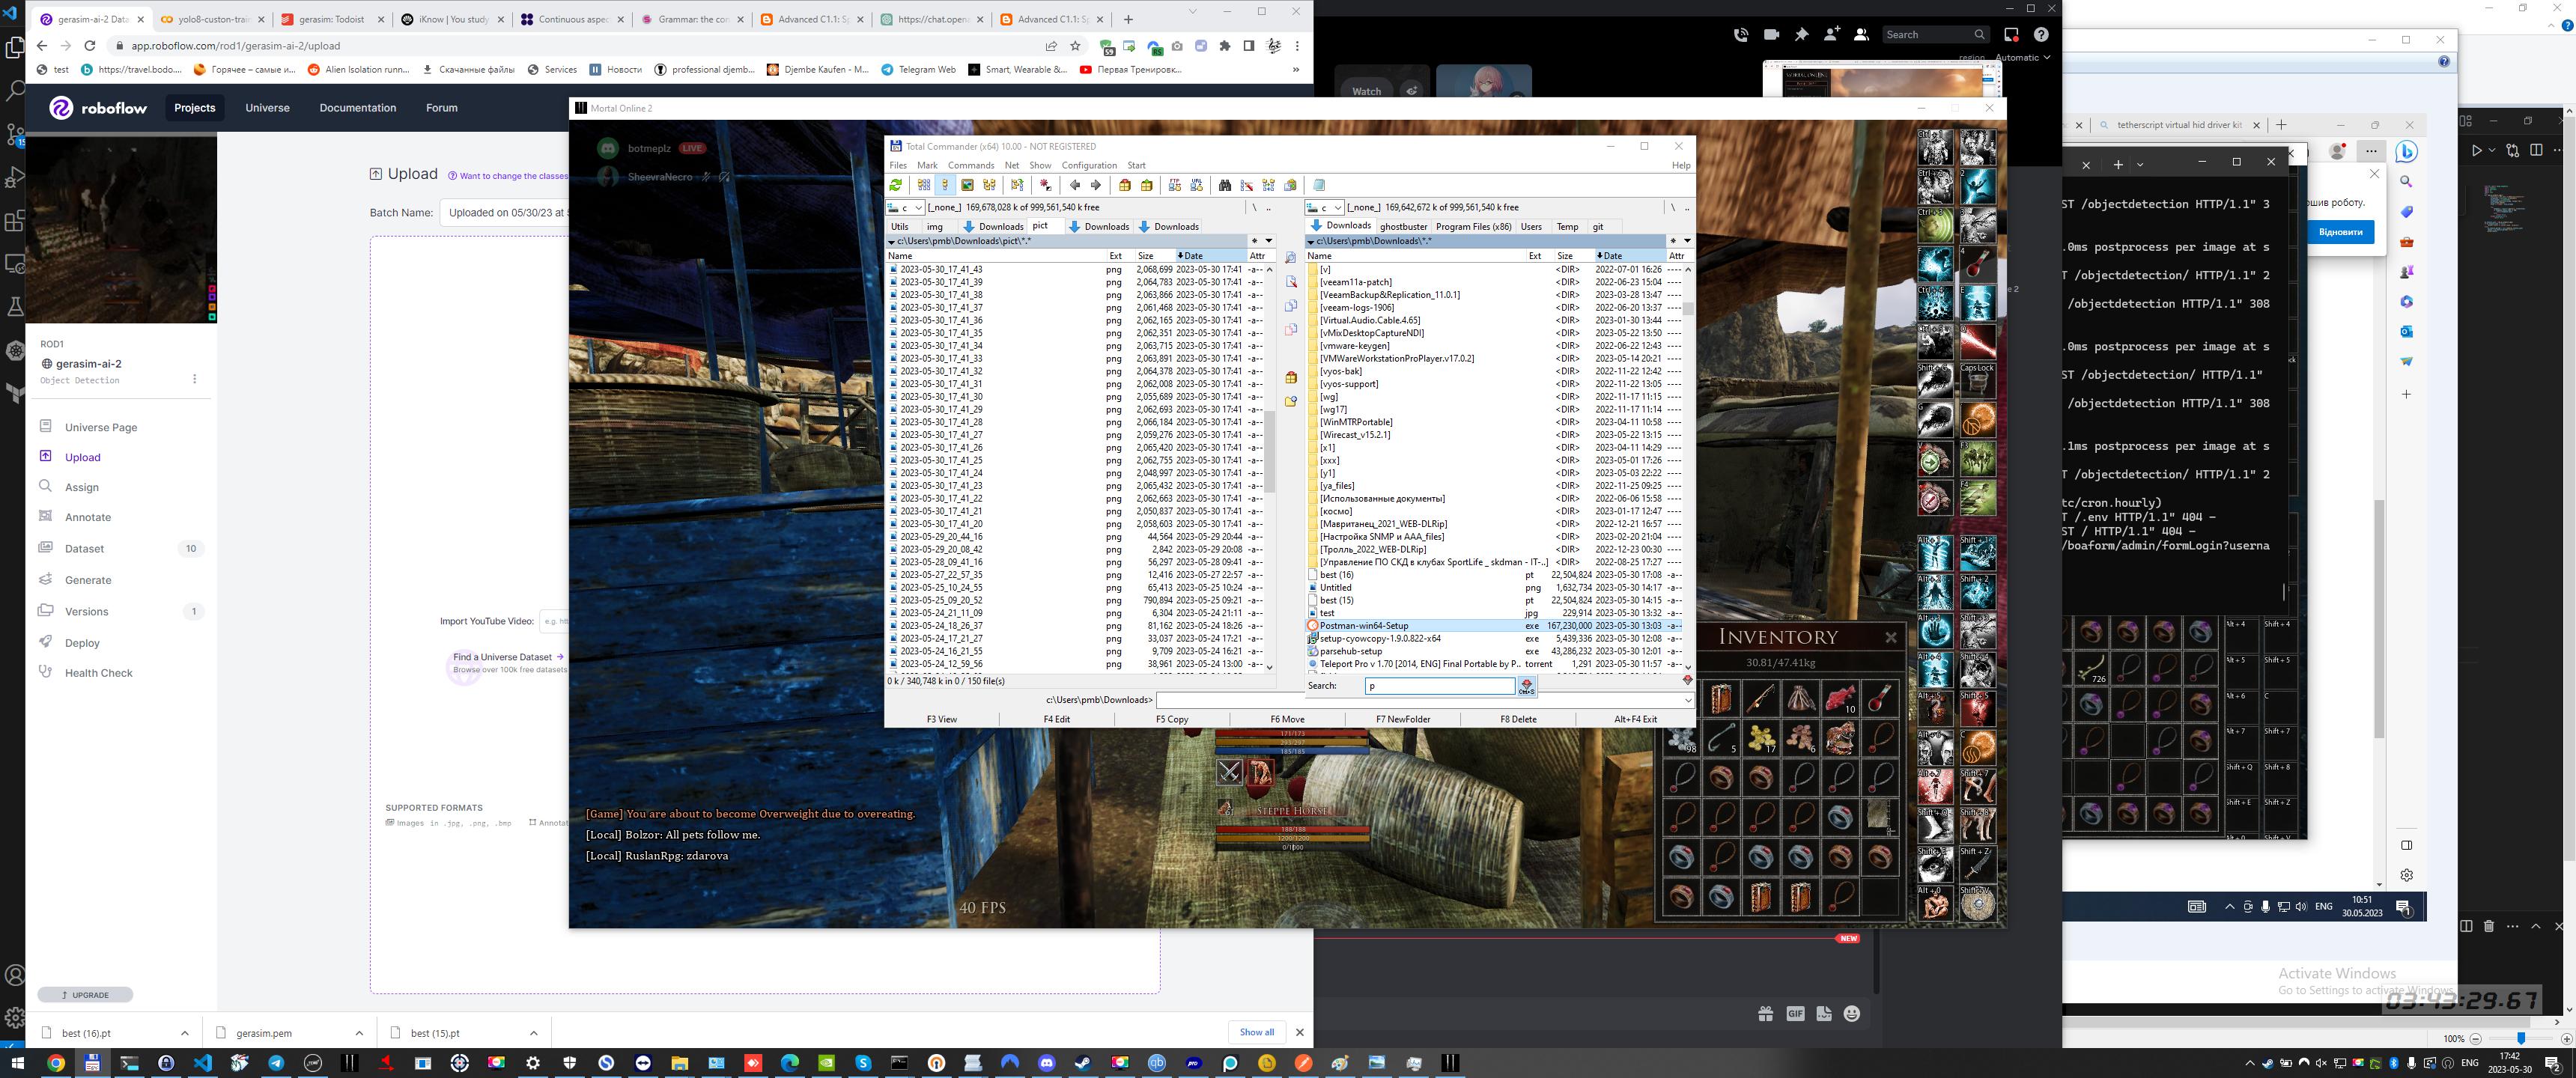Image resolution: width=2576 pixels, height=1078 pixels.
Task: Click the forward arrow in Total Commander toolbar
Action: point(1096,185)
